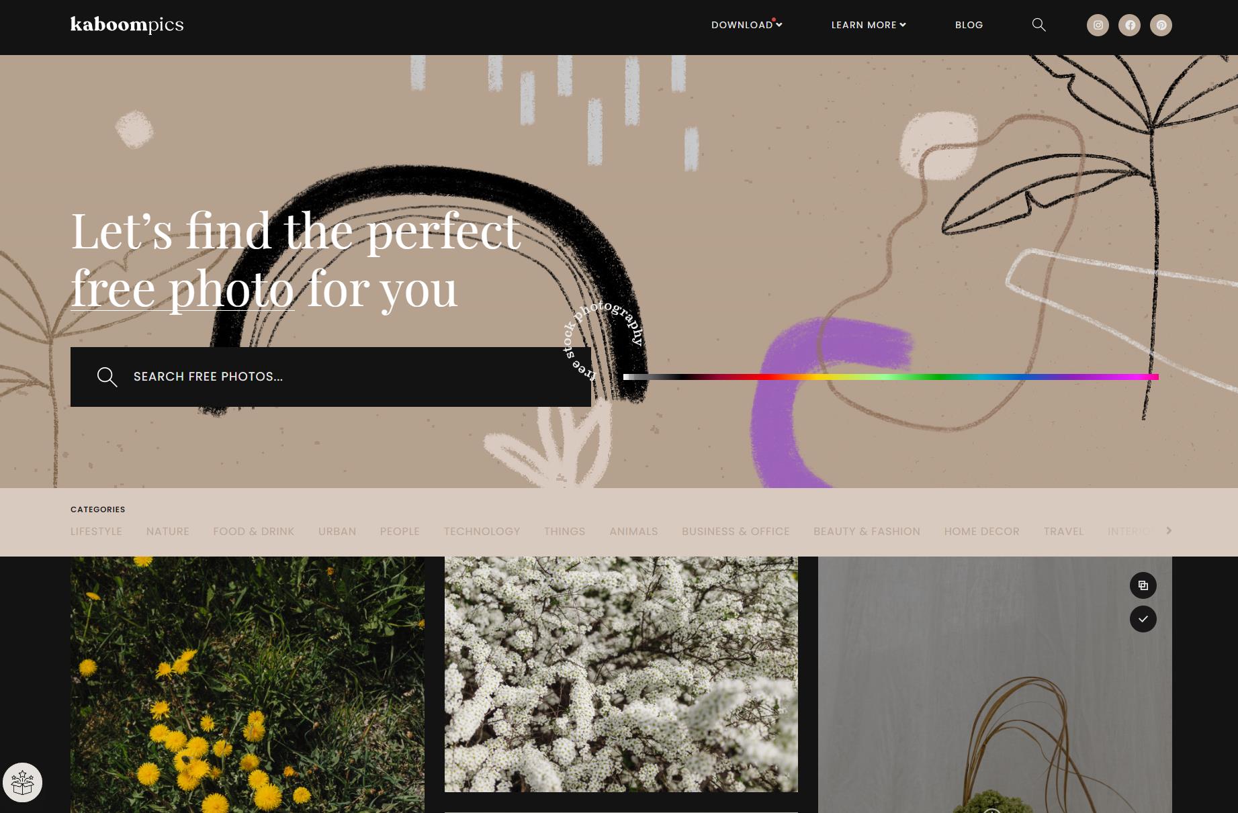The height and width of the screenshot is (813, 1238).
Task: Browse the Business & Office category
Action: [736, 531]
